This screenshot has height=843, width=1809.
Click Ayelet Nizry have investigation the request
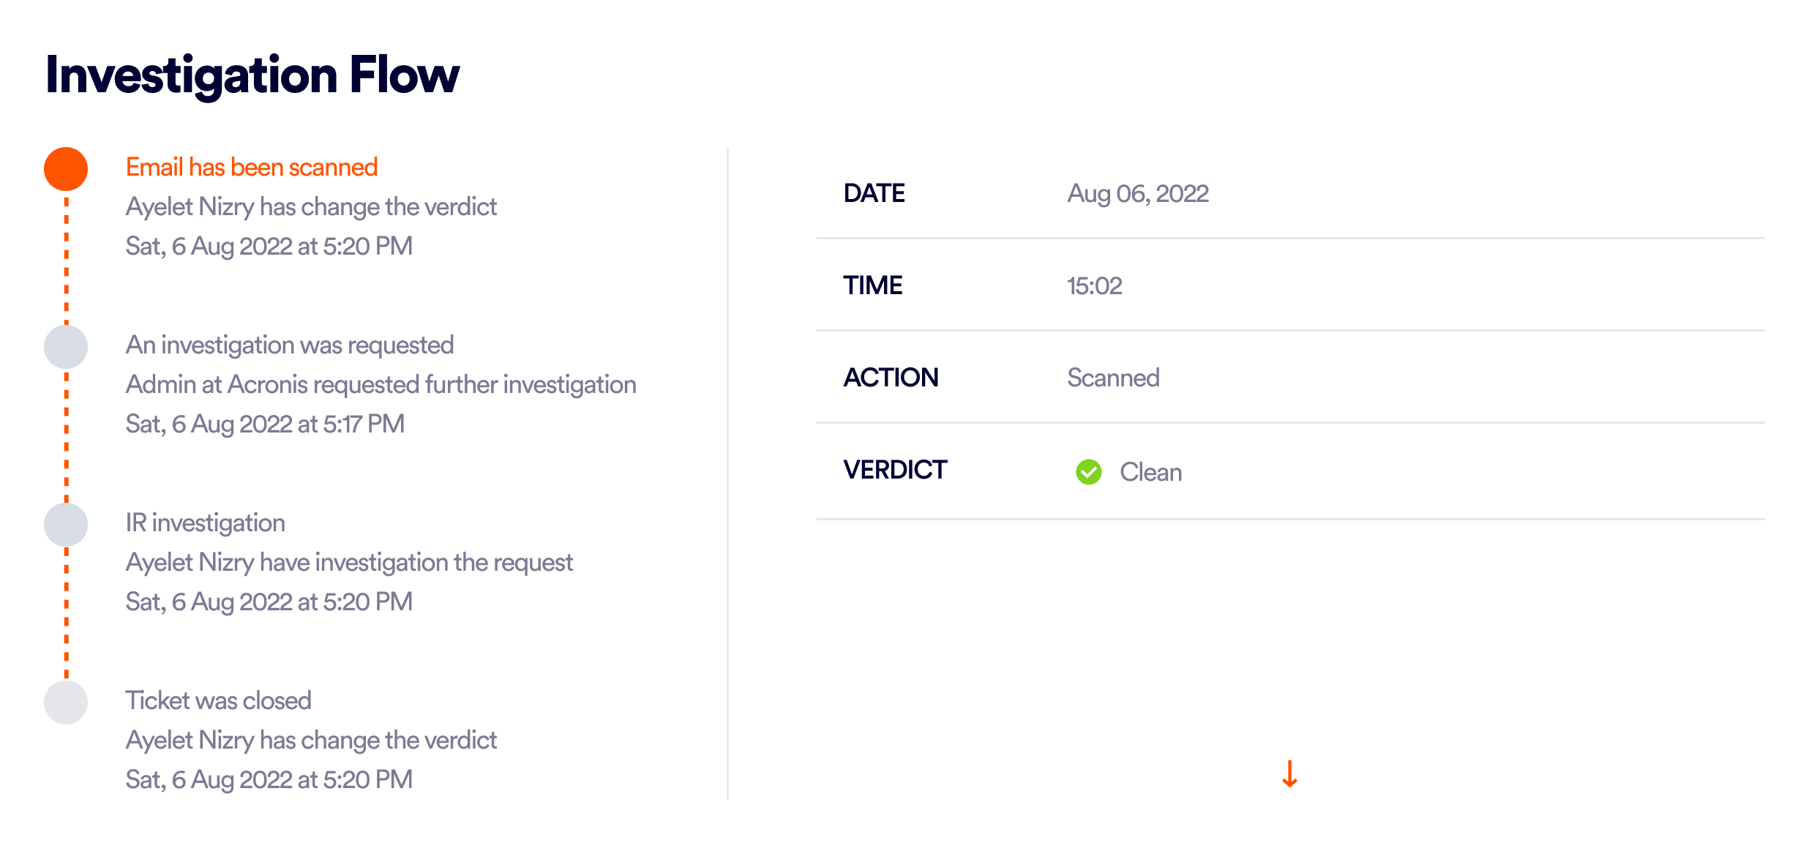[349, 563]
